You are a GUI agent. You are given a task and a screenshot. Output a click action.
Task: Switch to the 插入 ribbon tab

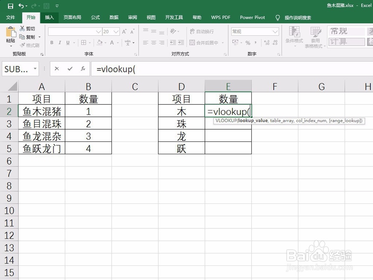[50, 17]
